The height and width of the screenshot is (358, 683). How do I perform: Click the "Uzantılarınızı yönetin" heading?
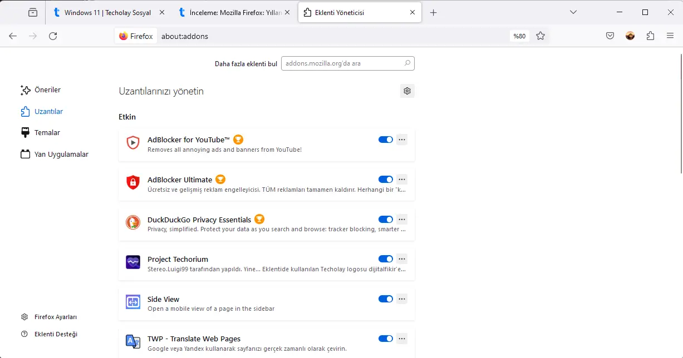pyautogui.click(x=161, y=91)
